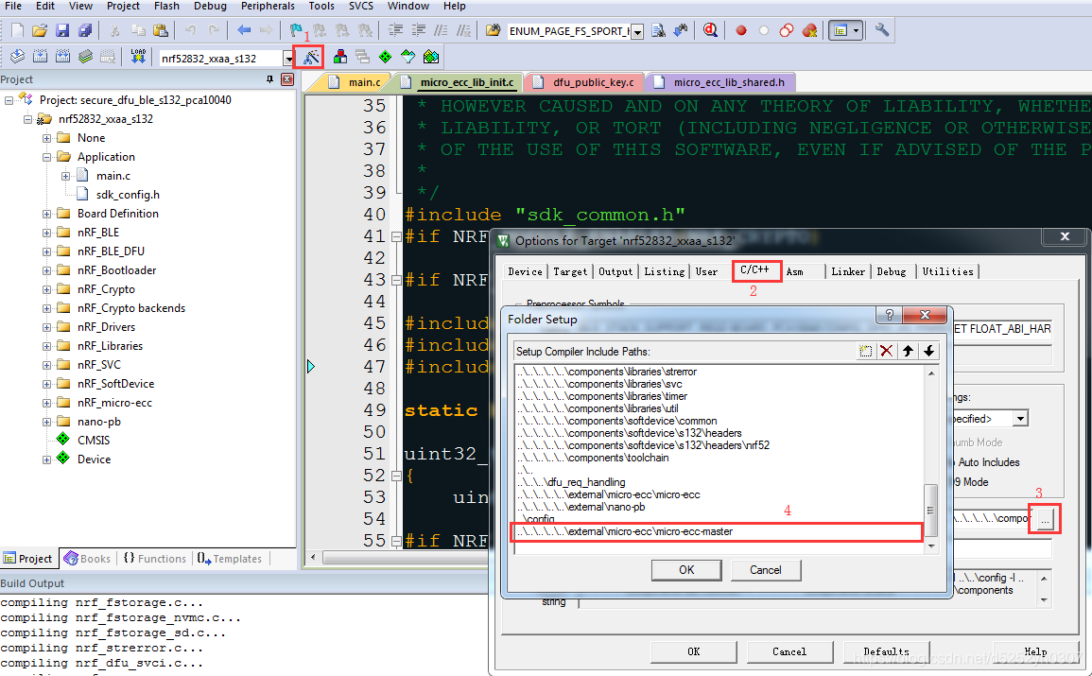Click the Build toolbar icon
The height and width of the screenshot is (676, 1092).
[x=39, y=55]
